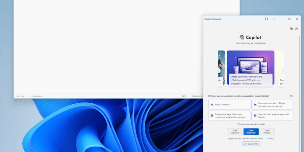Select Help me plan a game night
304x152 pixels.
272,116
